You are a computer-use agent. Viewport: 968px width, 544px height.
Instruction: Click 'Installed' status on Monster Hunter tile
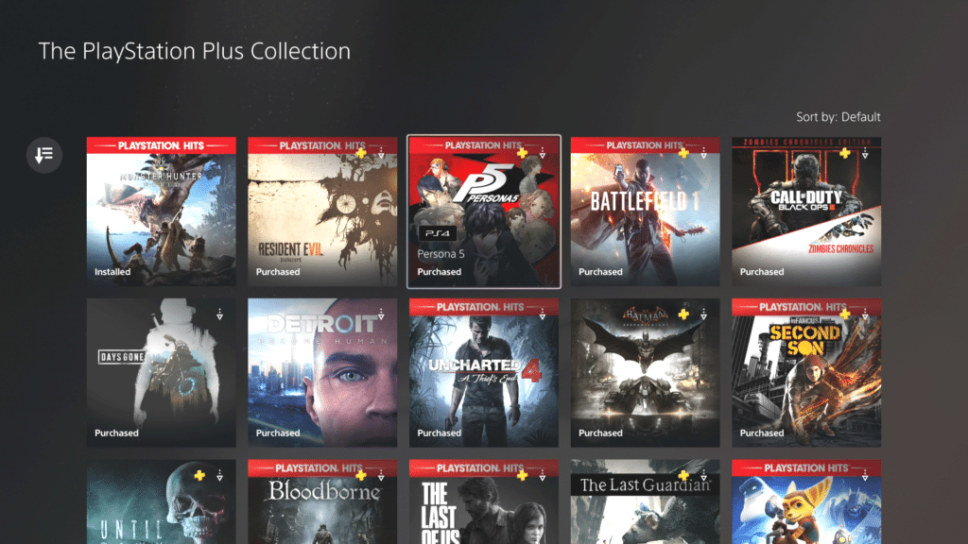point(112,272)
